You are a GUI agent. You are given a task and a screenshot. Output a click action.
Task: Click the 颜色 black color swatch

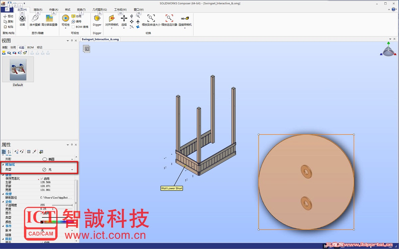pos(42,222)
